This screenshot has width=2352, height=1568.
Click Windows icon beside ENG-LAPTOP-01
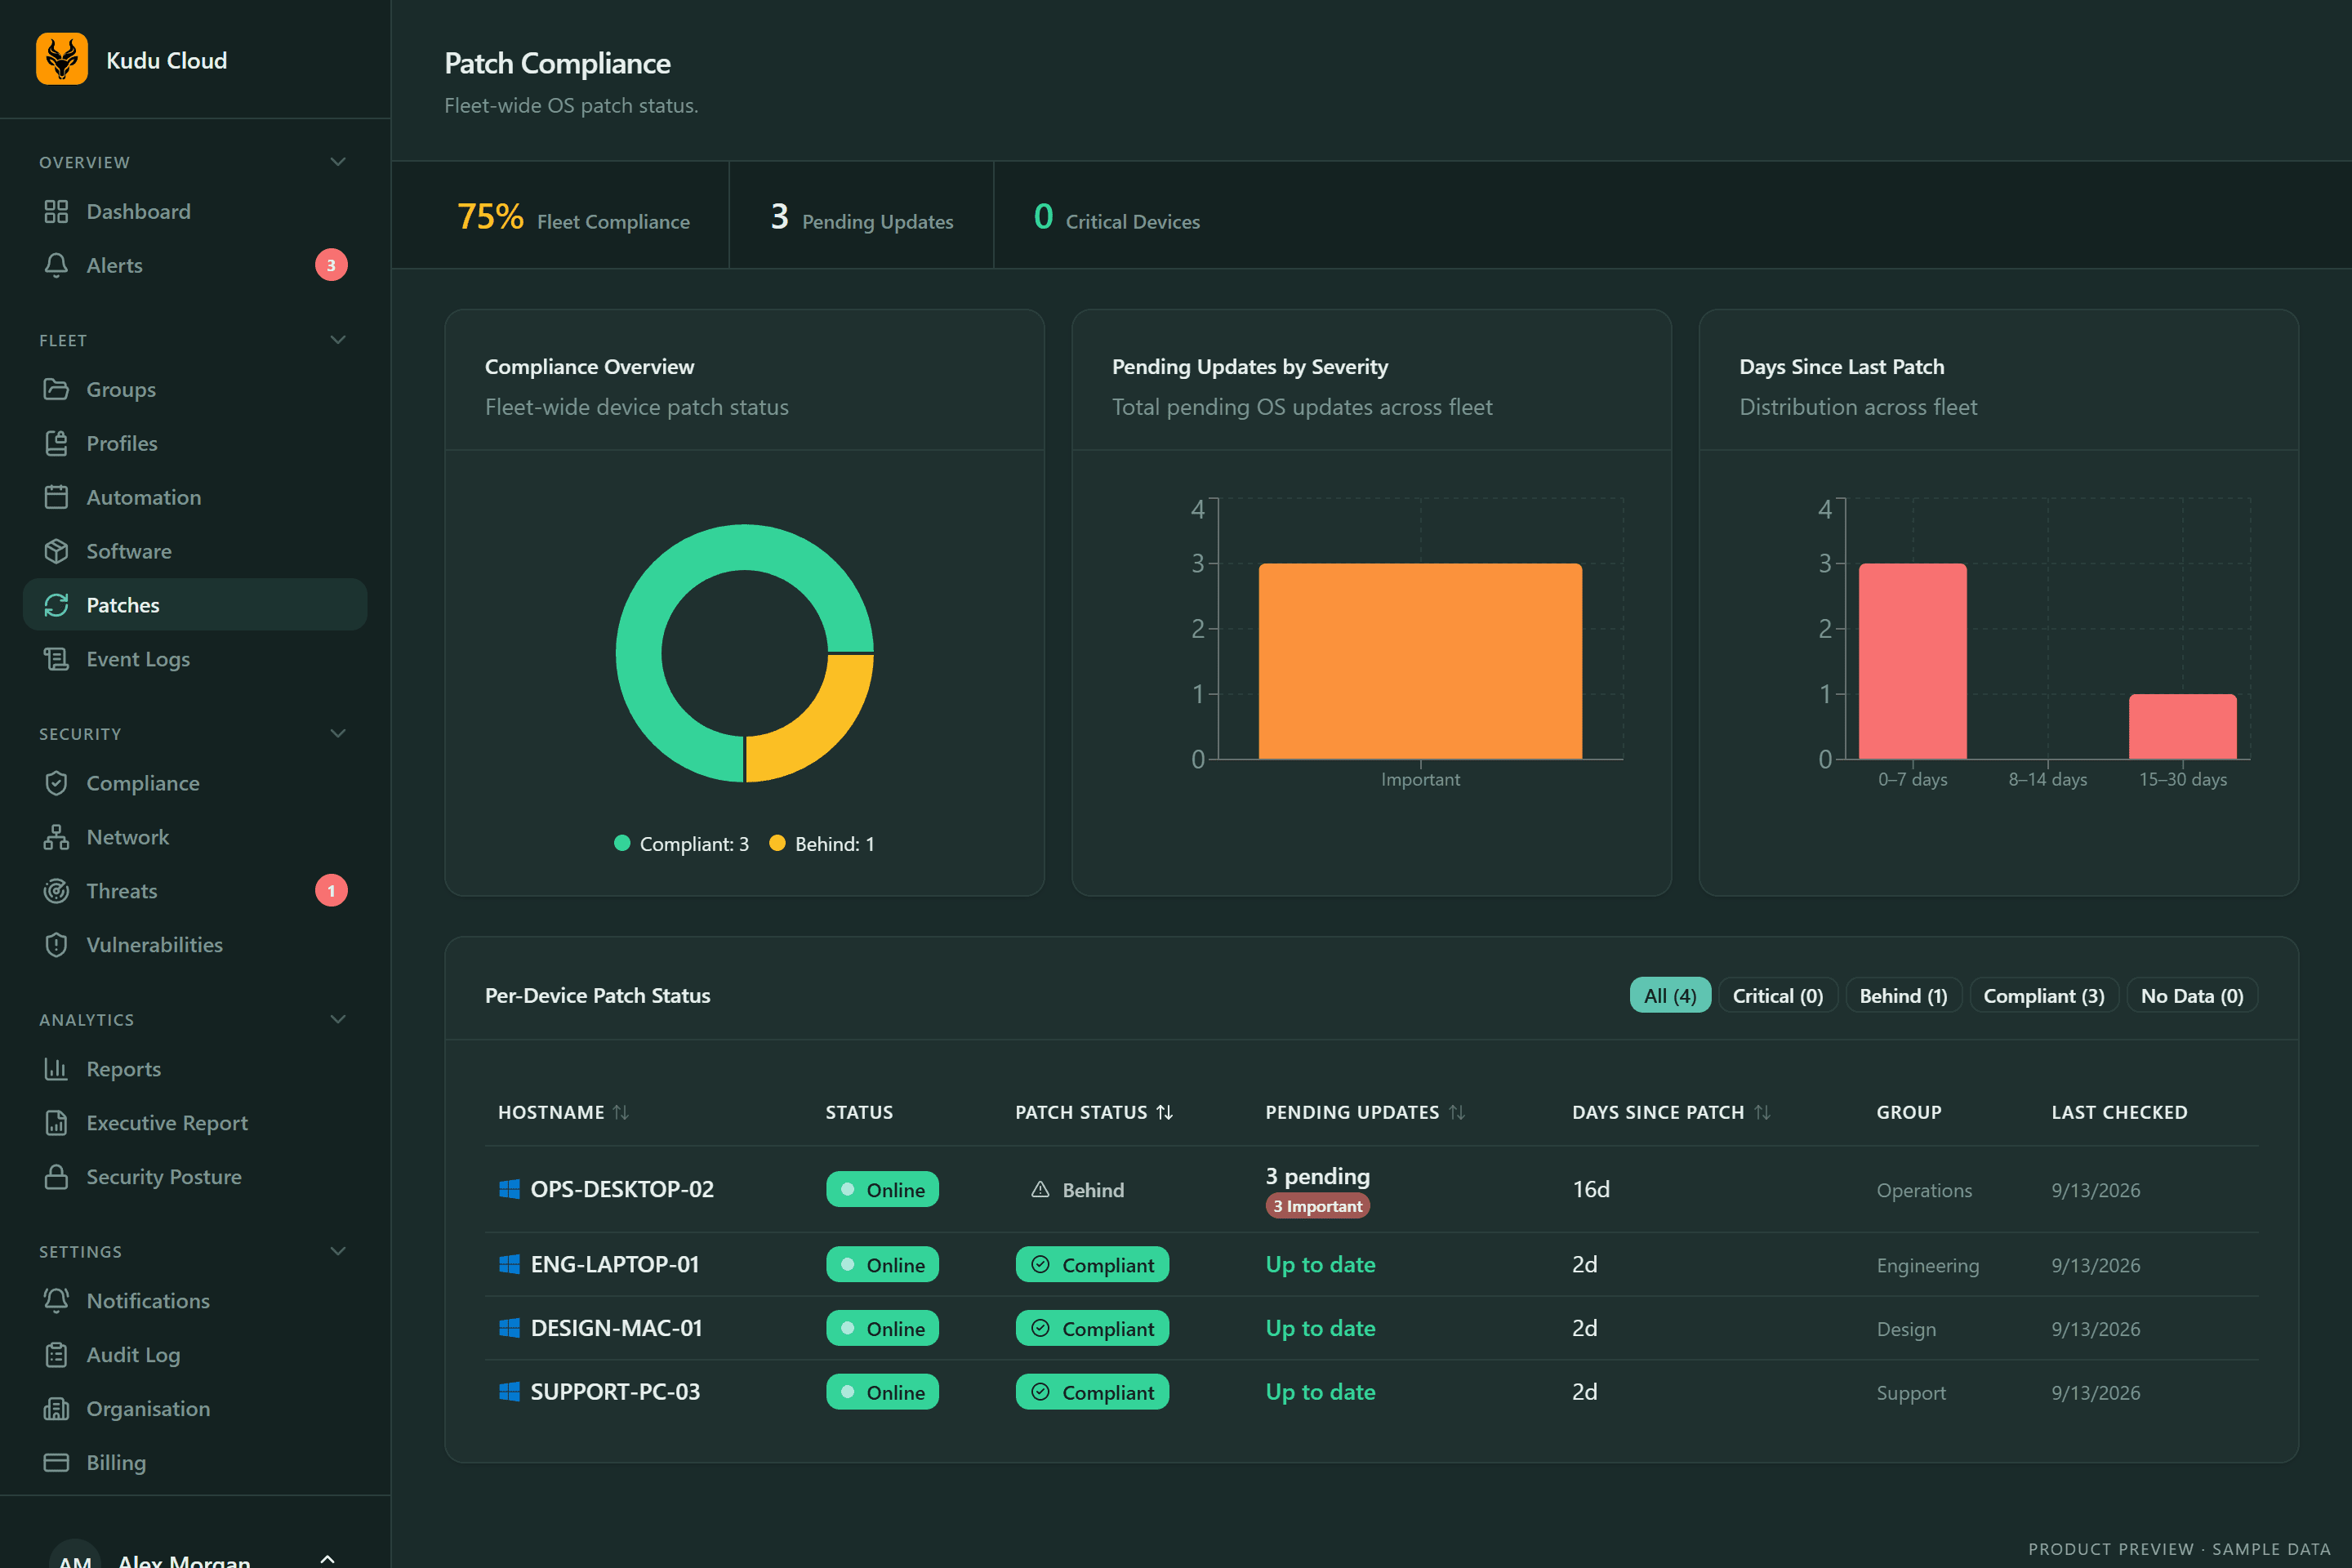[x=509, y=1264]
